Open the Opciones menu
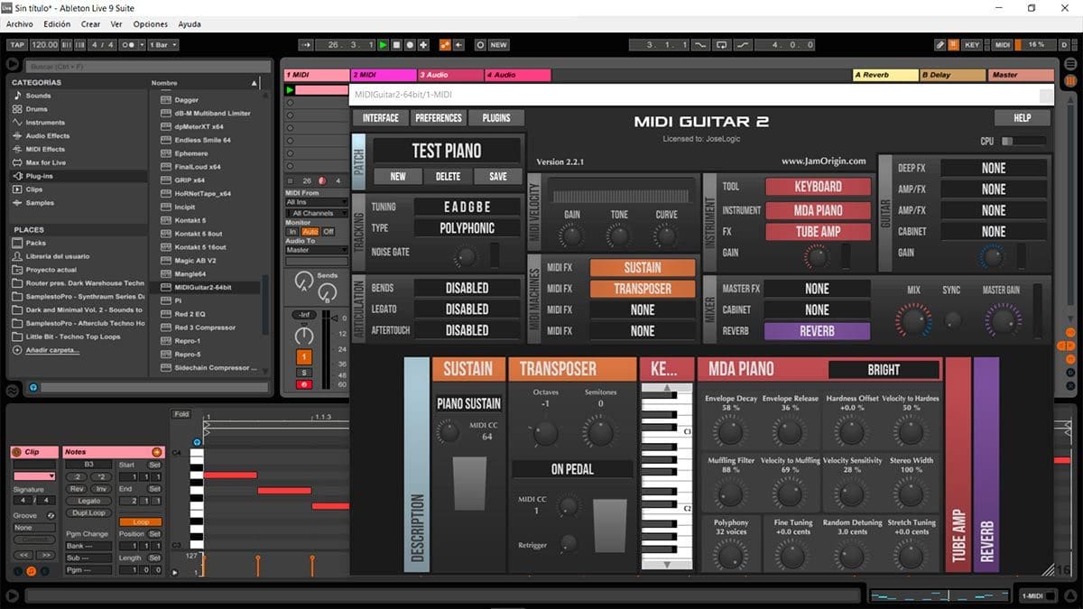The height and width of the screenshot is (609, 1083). 150,24
